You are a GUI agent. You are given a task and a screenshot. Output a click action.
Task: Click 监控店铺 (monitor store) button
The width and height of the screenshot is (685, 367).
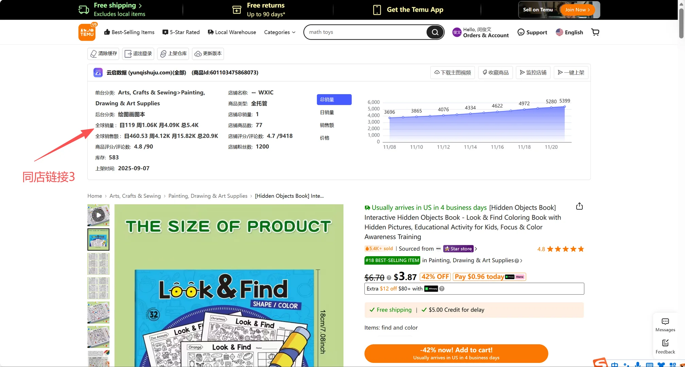pos(533,72)
